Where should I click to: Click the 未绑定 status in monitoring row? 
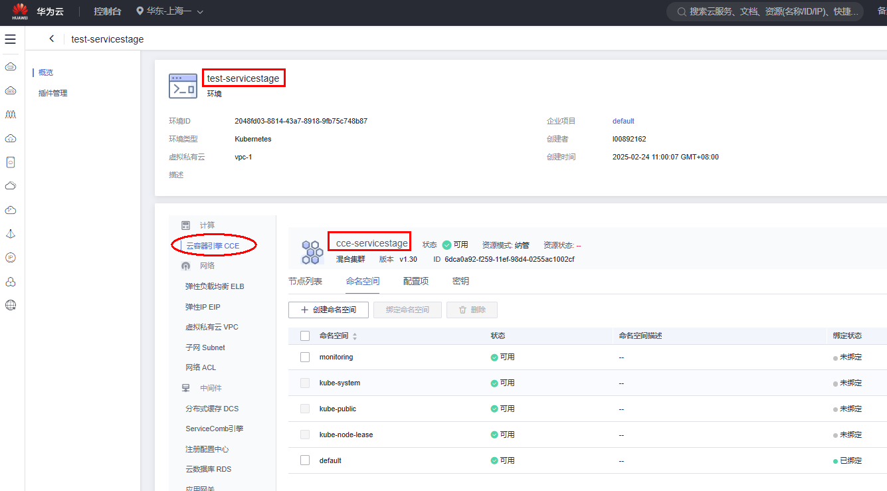(848, 357)
